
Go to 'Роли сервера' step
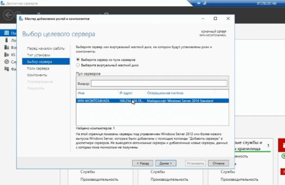(38, 68)
